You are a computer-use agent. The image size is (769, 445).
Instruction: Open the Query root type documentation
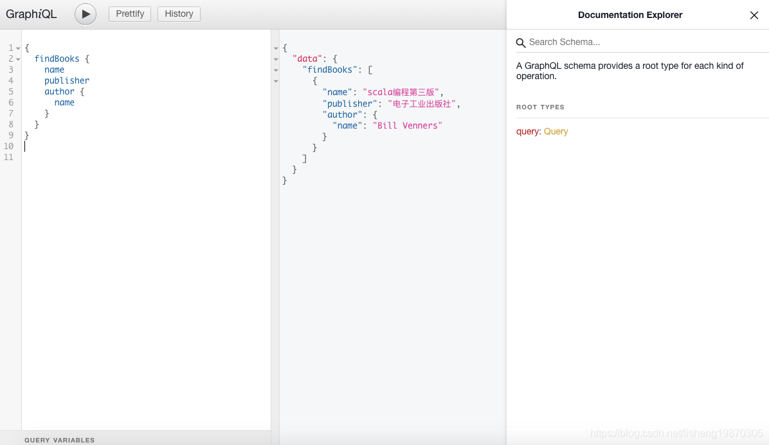(x=556, y=131)
